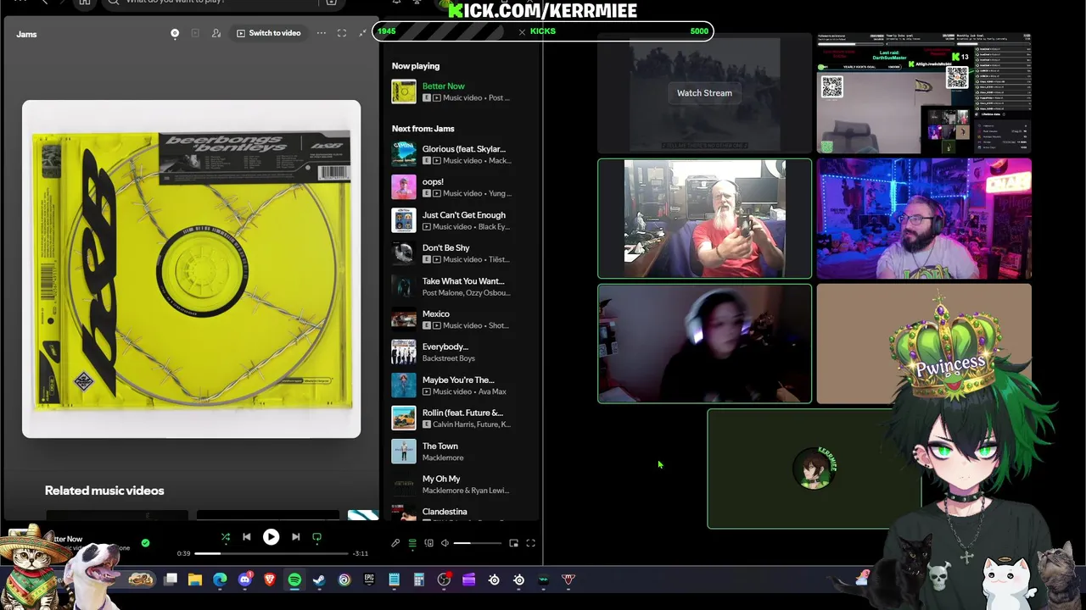Screen dimensions: 1086x610
Task: Click the Next from: Jams label
Action: 423,129
